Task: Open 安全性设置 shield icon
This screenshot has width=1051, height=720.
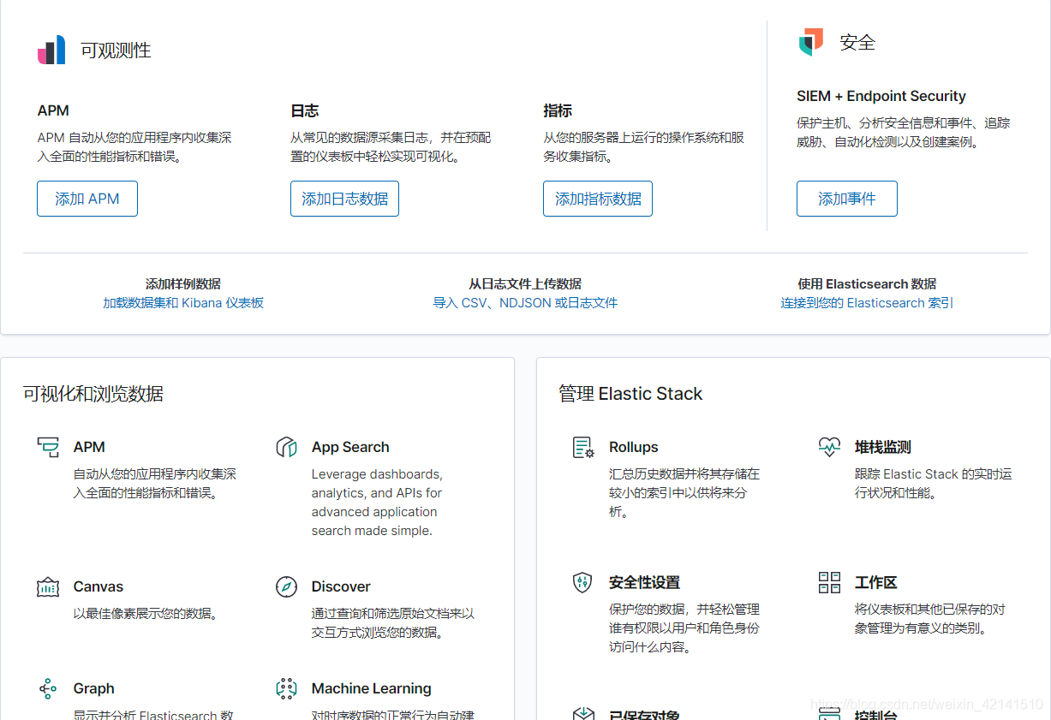Action: coord(583,581)
